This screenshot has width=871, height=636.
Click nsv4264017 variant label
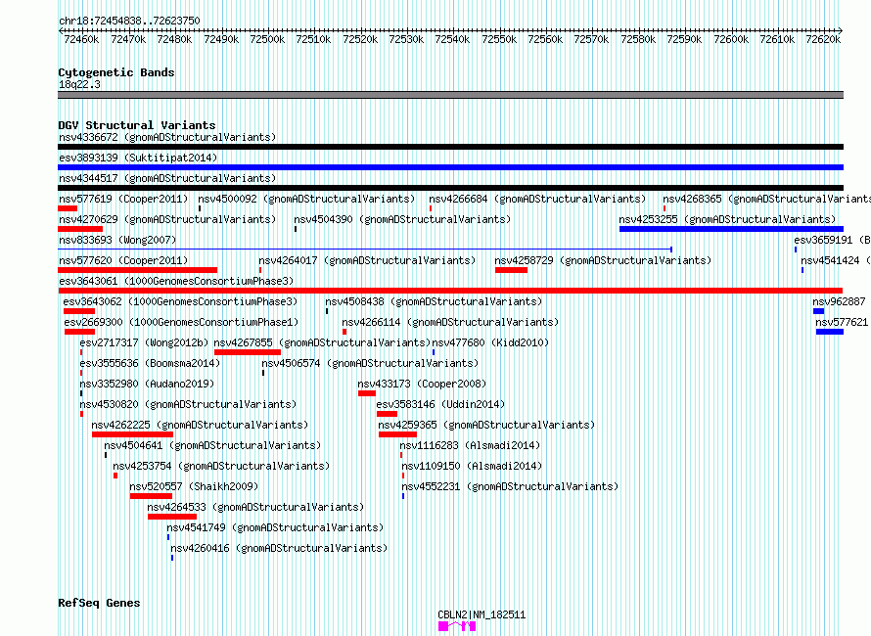pyautogui.click(x=367, y=260)
